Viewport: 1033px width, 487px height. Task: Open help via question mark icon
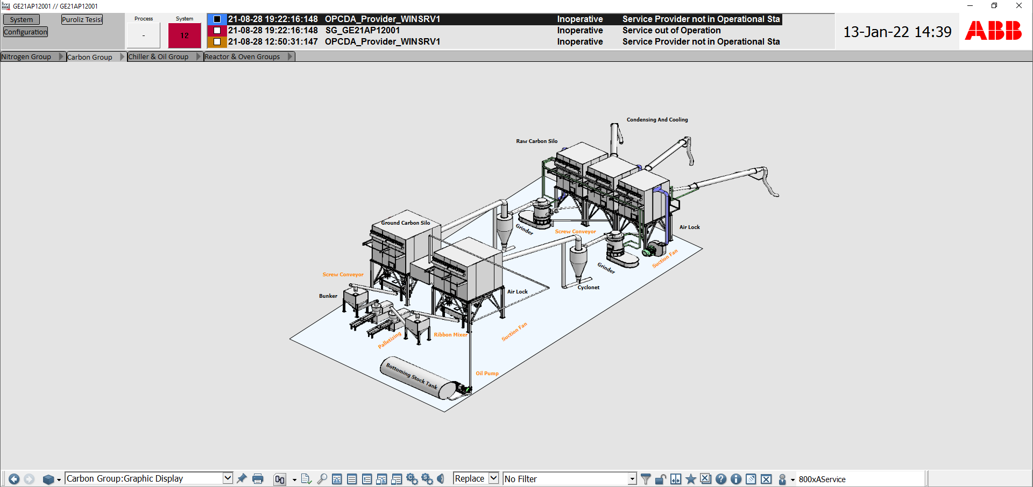tap(721, 479)
